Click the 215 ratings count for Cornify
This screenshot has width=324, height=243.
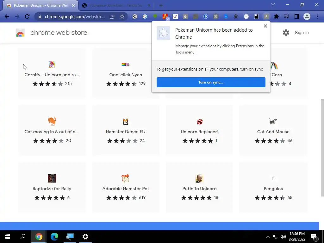click(x=68, y=84)
